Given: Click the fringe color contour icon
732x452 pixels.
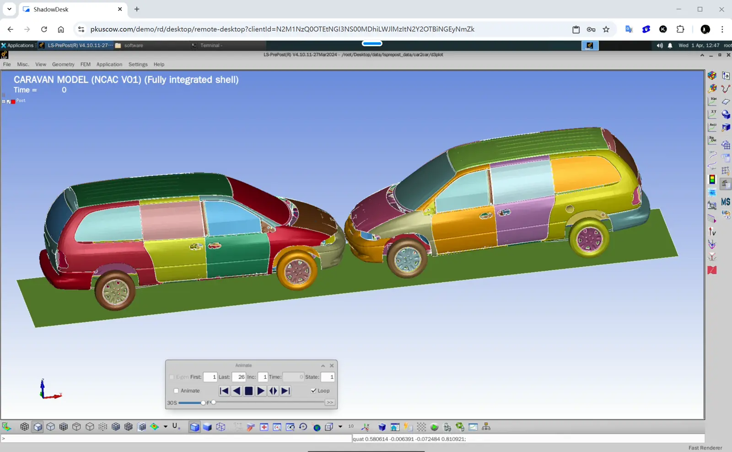Looking at the screenshot, I should pos(155,427).
